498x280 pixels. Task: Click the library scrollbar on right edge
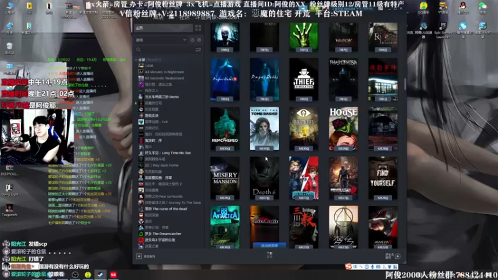[405, 85]
